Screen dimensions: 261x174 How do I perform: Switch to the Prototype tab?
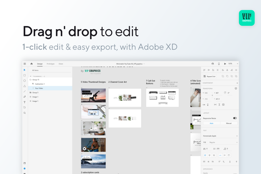[x=51, y=64]
